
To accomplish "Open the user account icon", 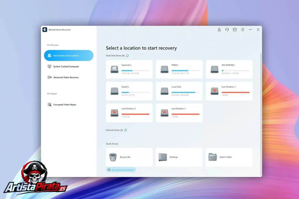I will tap(219, 30).
